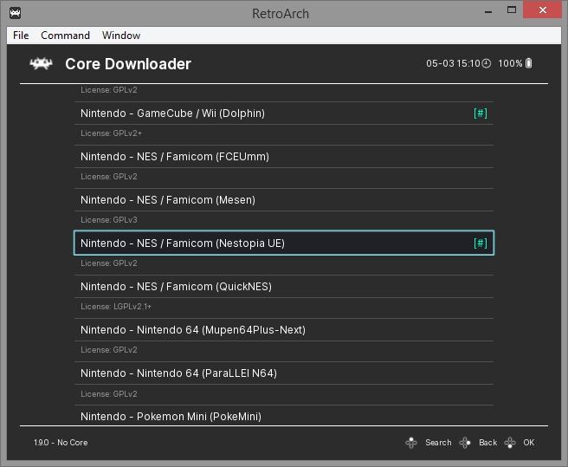Open the File menu
Screen dimensions: 568x467
coord(21,36)
